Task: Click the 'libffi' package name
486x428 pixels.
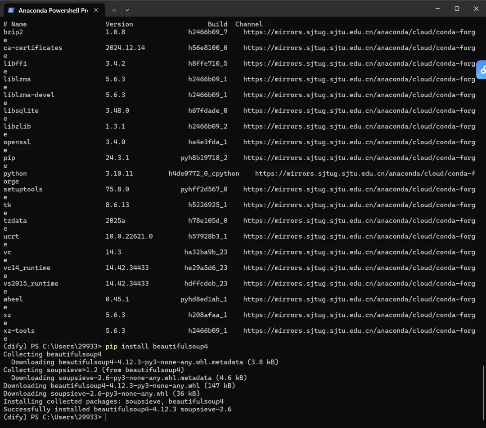Action: pos(15,63)
